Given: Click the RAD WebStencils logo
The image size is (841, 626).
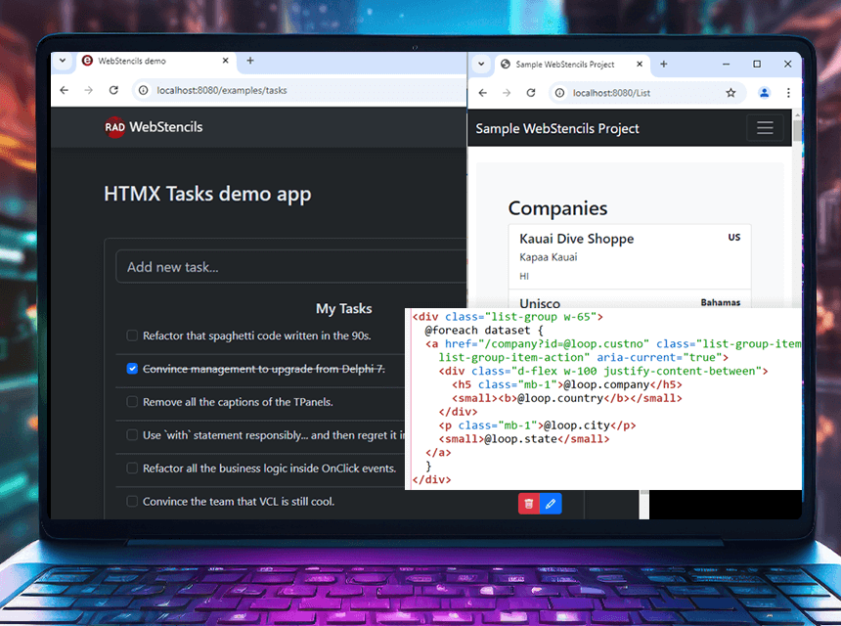Looking at the screenshot, I should tap(154, 126).
